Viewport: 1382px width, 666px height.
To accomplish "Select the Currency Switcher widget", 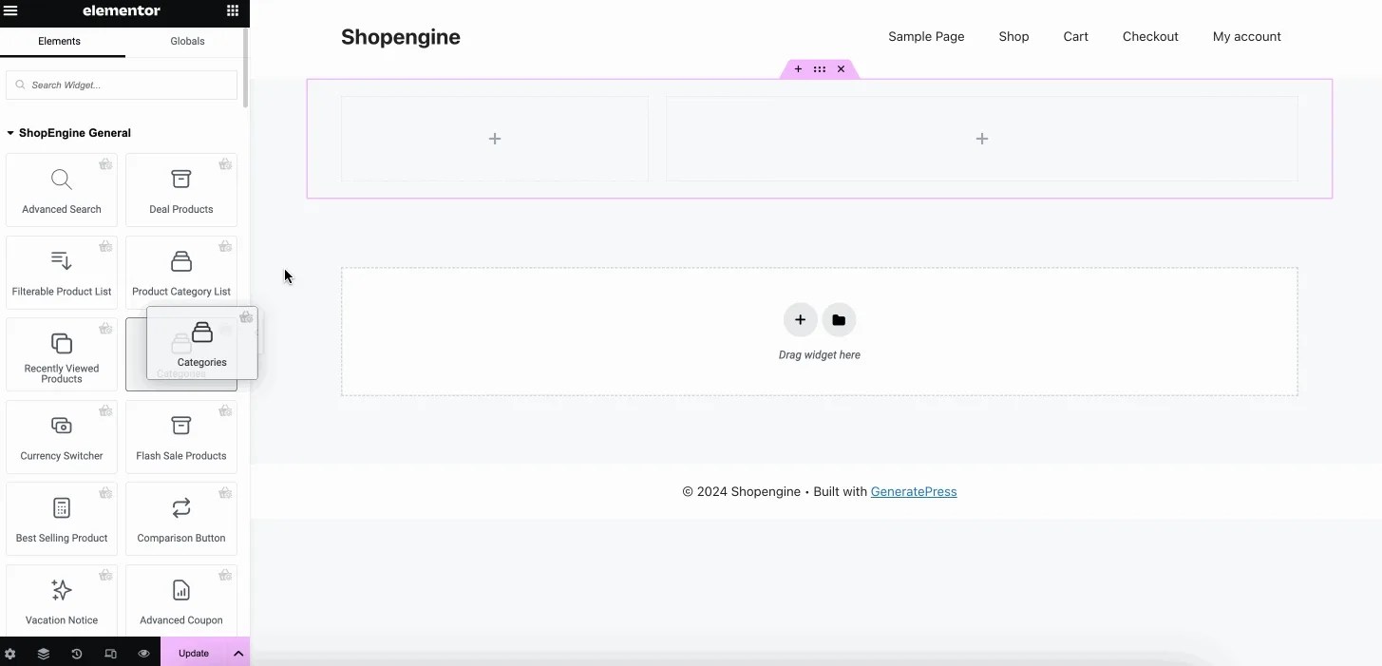I will pos(62,437).
